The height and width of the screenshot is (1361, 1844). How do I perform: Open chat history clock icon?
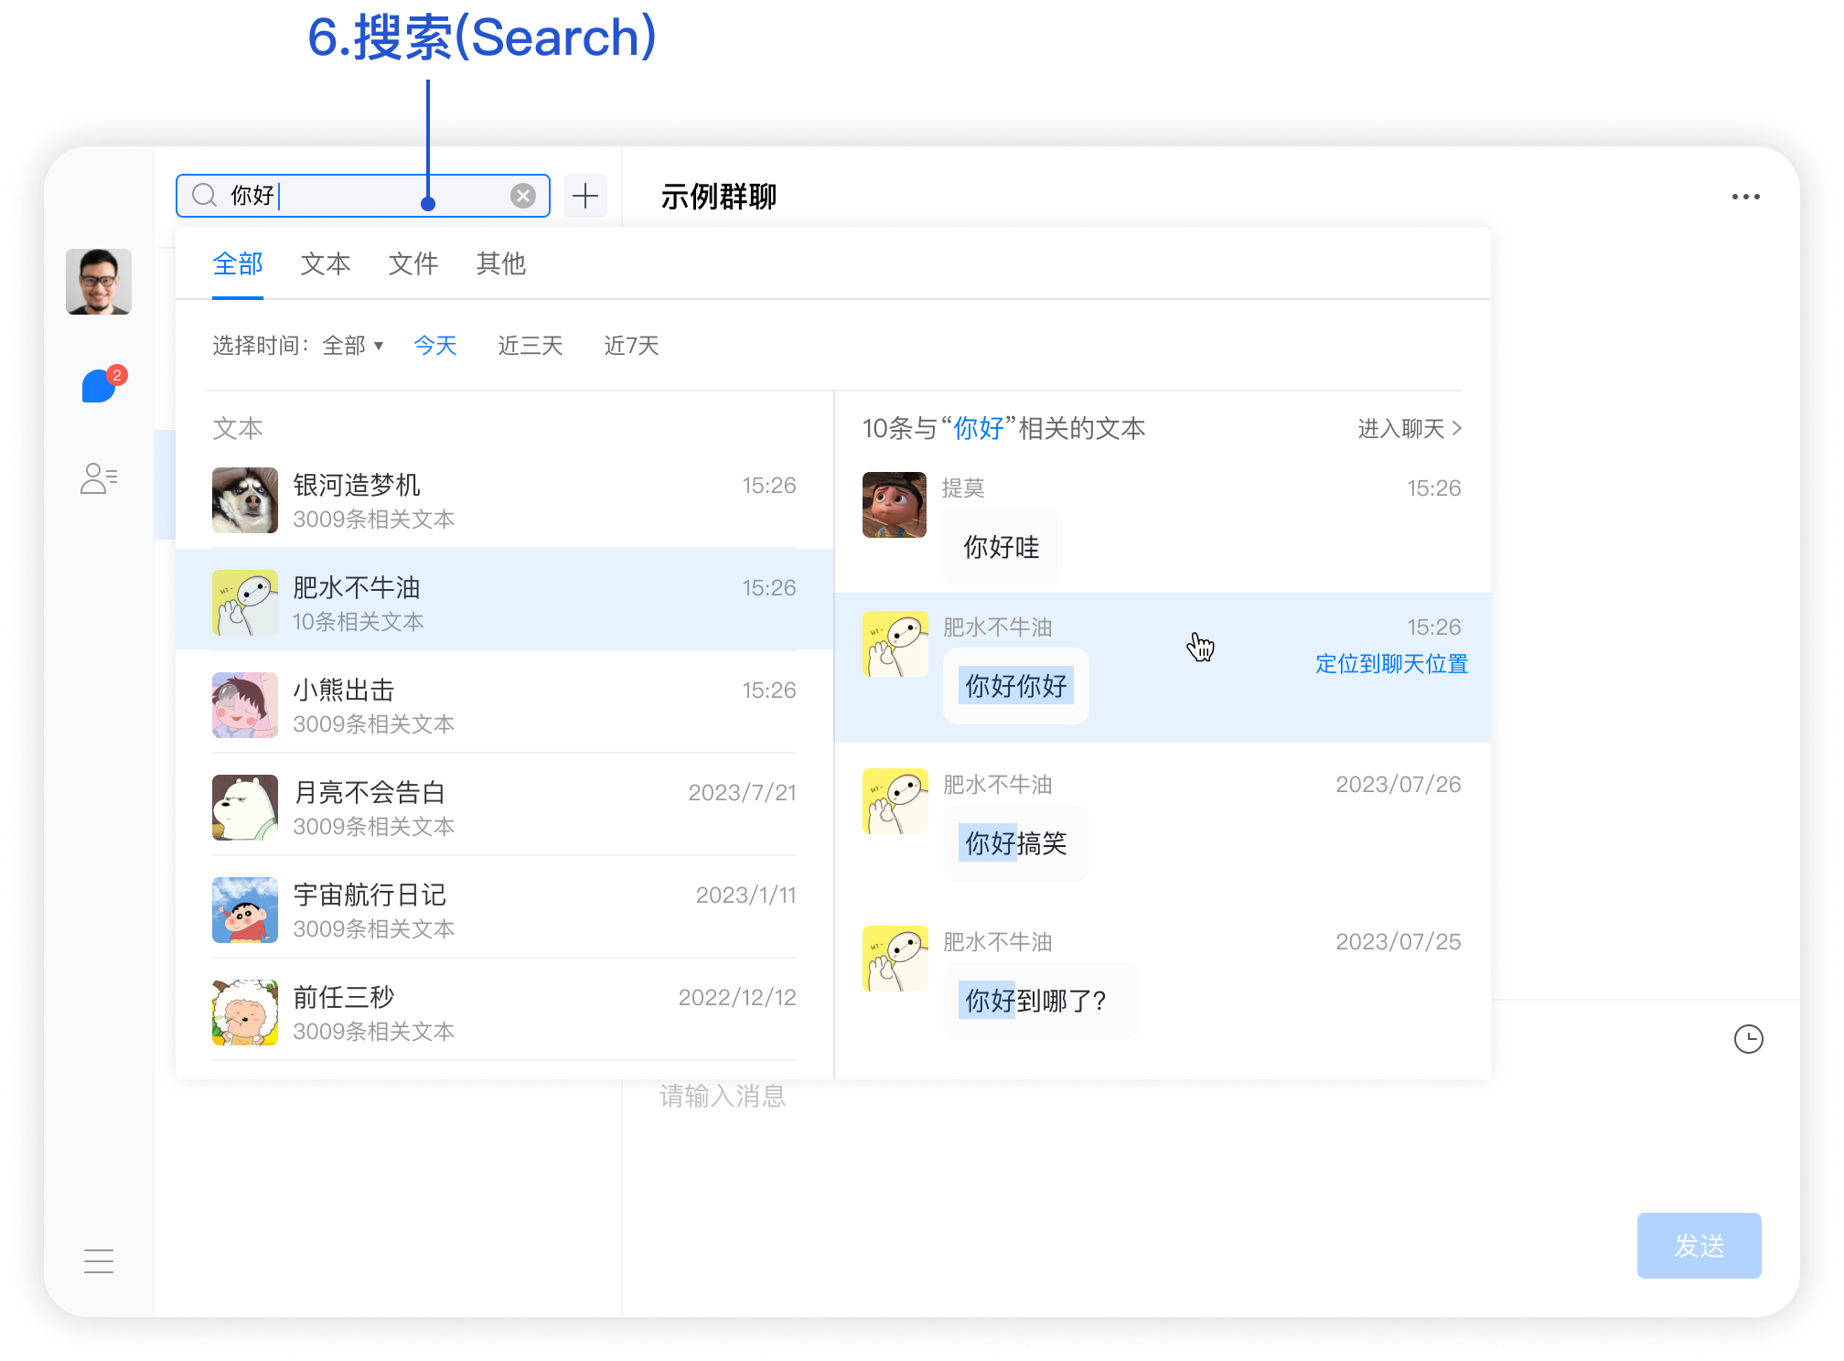[x=1748, y=1039]
